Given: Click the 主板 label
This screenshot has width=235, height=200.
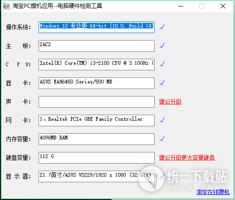Looking at the screenshot, I should [19, 46].
